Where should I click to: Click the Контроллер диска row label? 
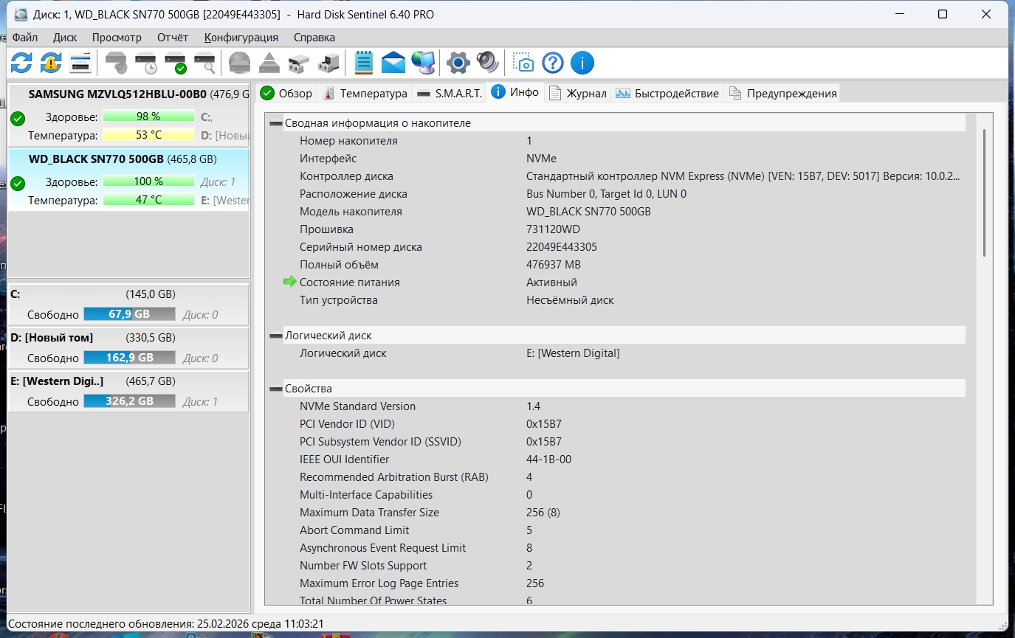[x=346, y=176]
